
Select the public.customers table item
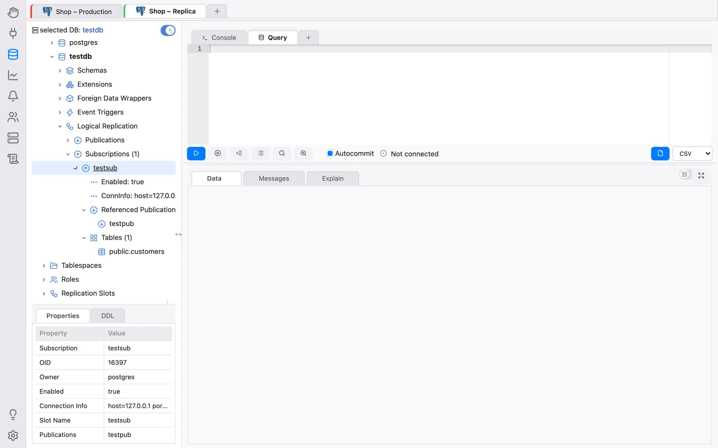(x=136, y=252)
